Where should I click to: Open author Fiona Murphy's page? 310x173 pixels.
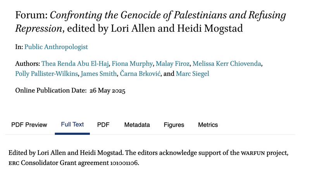(132, 64)
